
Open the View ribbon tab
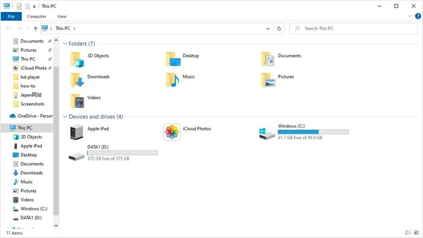[62, 16]
